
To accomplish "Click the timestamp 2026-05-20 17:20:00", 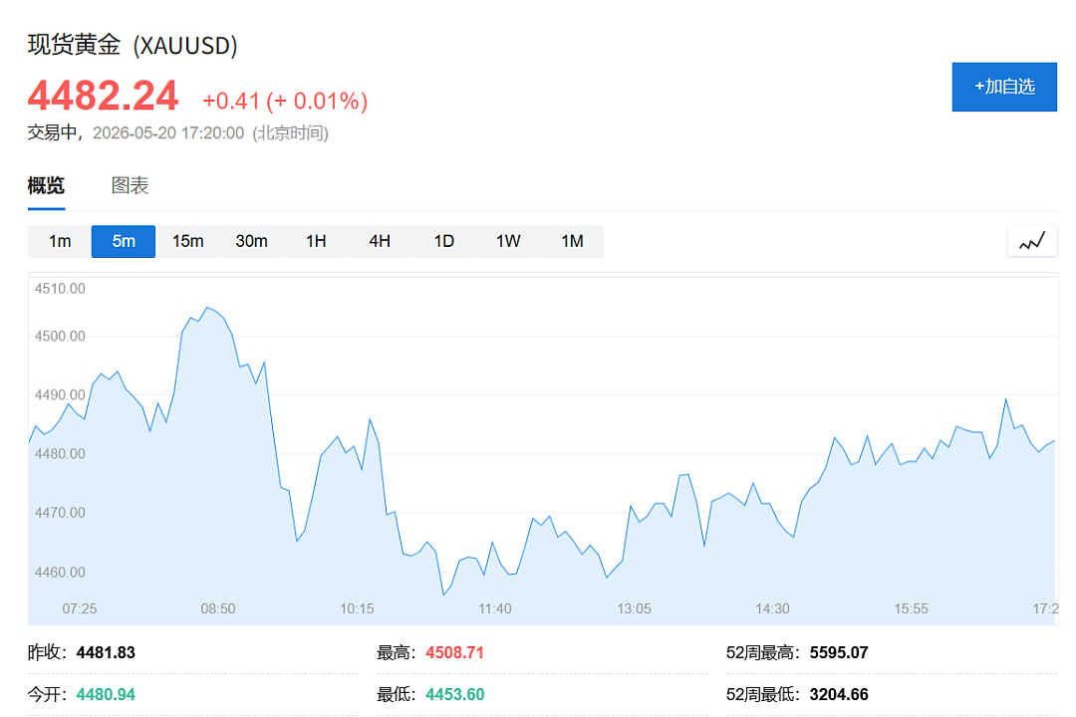I will point(168,133).
